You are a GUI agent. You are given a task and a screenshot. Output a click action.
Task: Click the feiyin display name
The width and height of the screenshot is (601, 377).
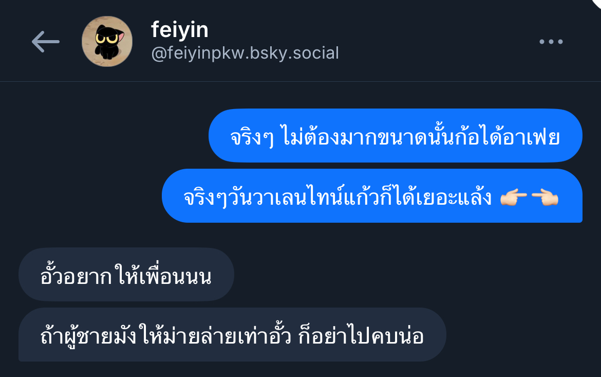tap(180, 29)
